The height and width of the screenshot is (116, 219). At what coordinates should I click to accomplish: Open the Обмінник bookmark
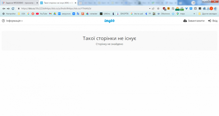[x=164, y=14]
